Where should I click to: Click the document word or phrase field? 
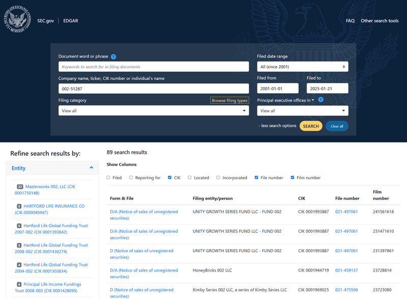[x=154, y=67]
